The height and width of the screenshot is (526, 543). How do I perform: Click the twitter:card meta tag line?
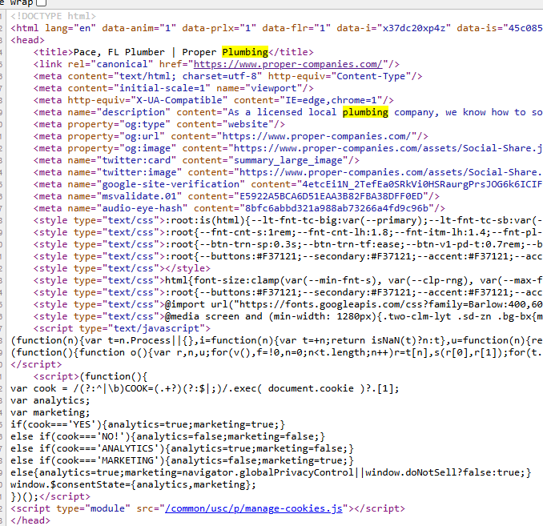click(196, 160)
